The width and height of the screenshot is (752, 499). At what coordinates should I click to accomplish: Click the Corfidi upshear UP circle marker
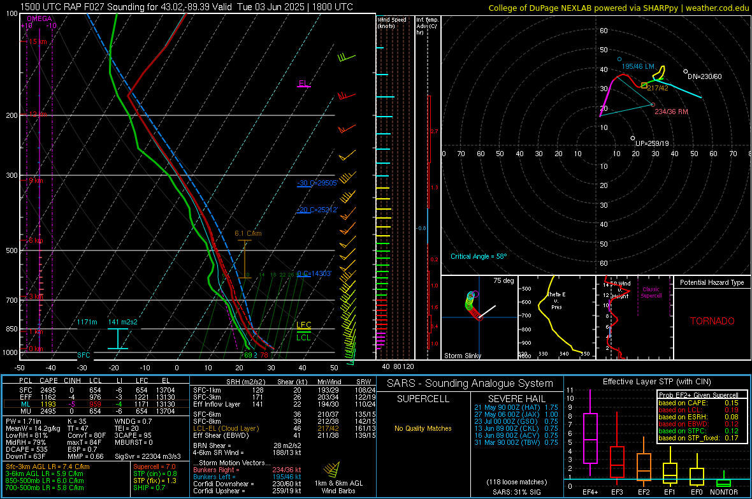[x=633, y=138]
